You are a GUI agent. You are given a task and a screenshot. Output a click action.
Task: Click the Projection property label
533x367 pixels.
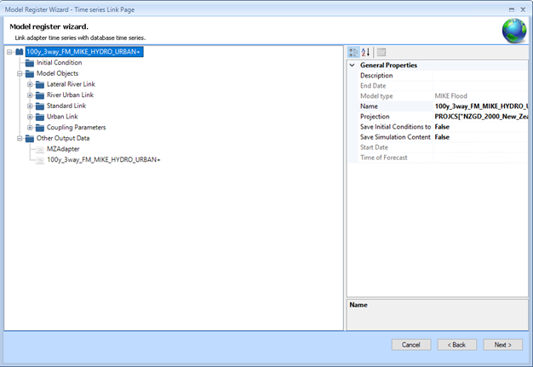[x=375, y=117]
